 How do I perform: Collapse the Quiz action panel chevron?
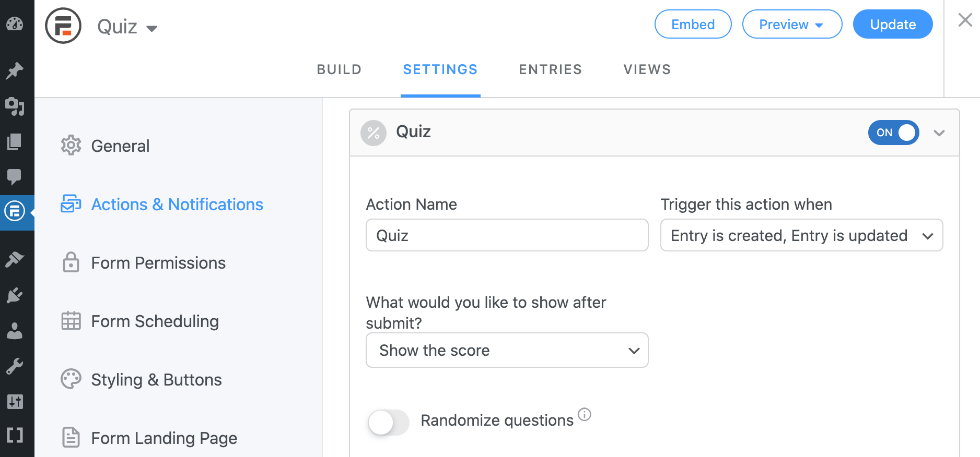(939, 133)
